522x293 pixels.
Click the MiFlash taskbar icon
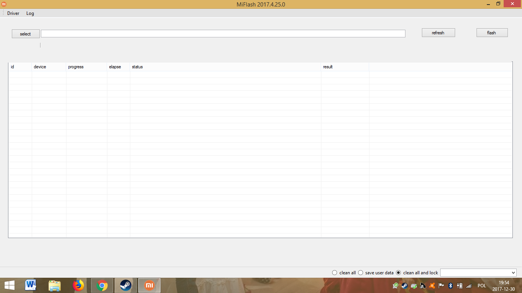pyautogui.click(x=149, y=285)
